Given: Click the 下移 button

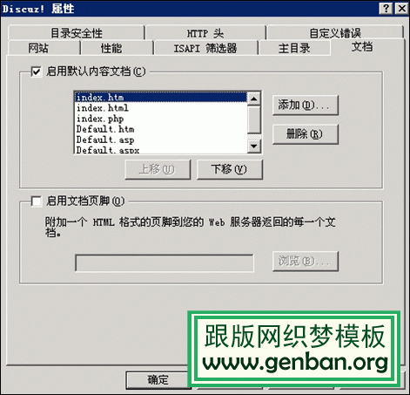Looking at the screenshot, I should 230,169.
